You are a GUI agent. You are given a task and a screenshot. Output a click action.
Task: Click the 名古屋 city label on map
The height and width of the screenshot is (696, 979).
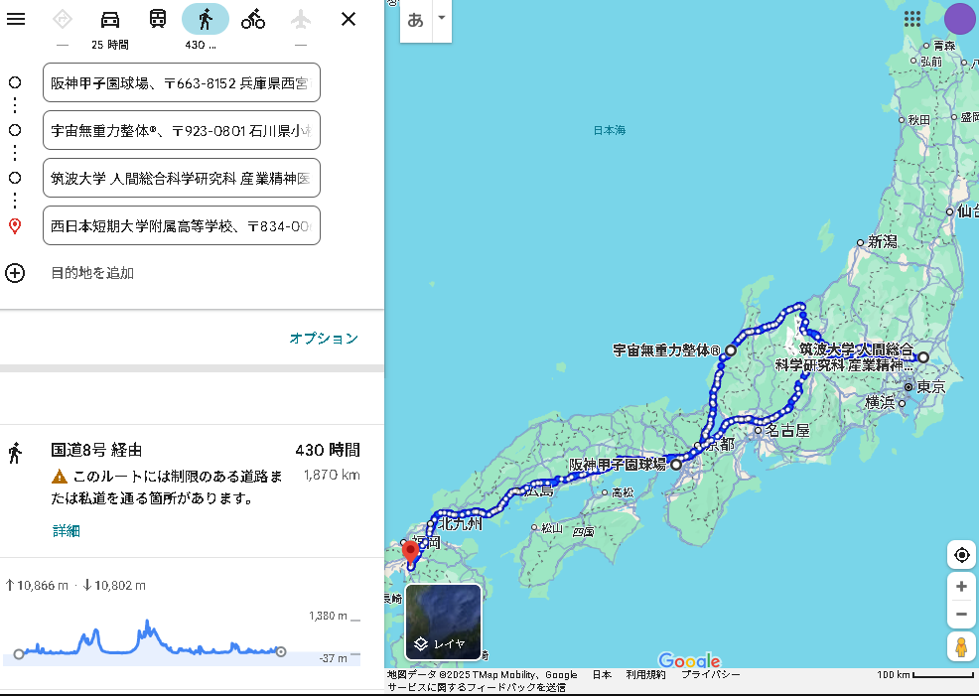[x=787, y=430]
